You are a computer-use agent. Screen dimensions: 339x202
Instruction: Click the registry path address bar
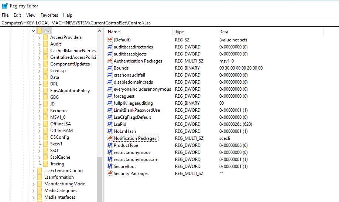click(169, 23)
